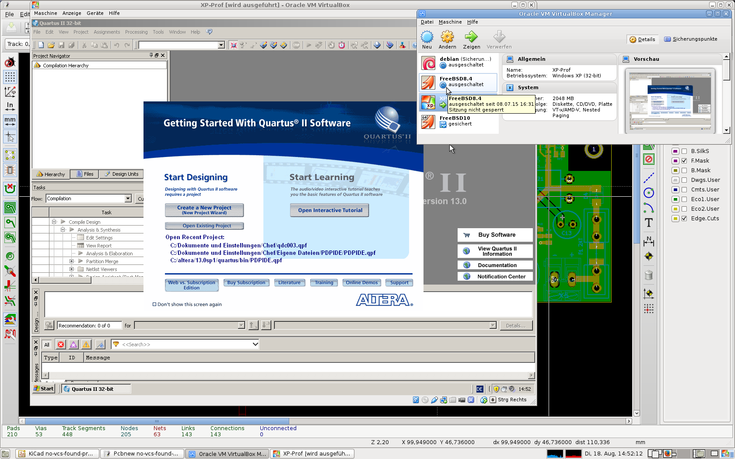Click the Windows XP Start button

tap(44, 389)
